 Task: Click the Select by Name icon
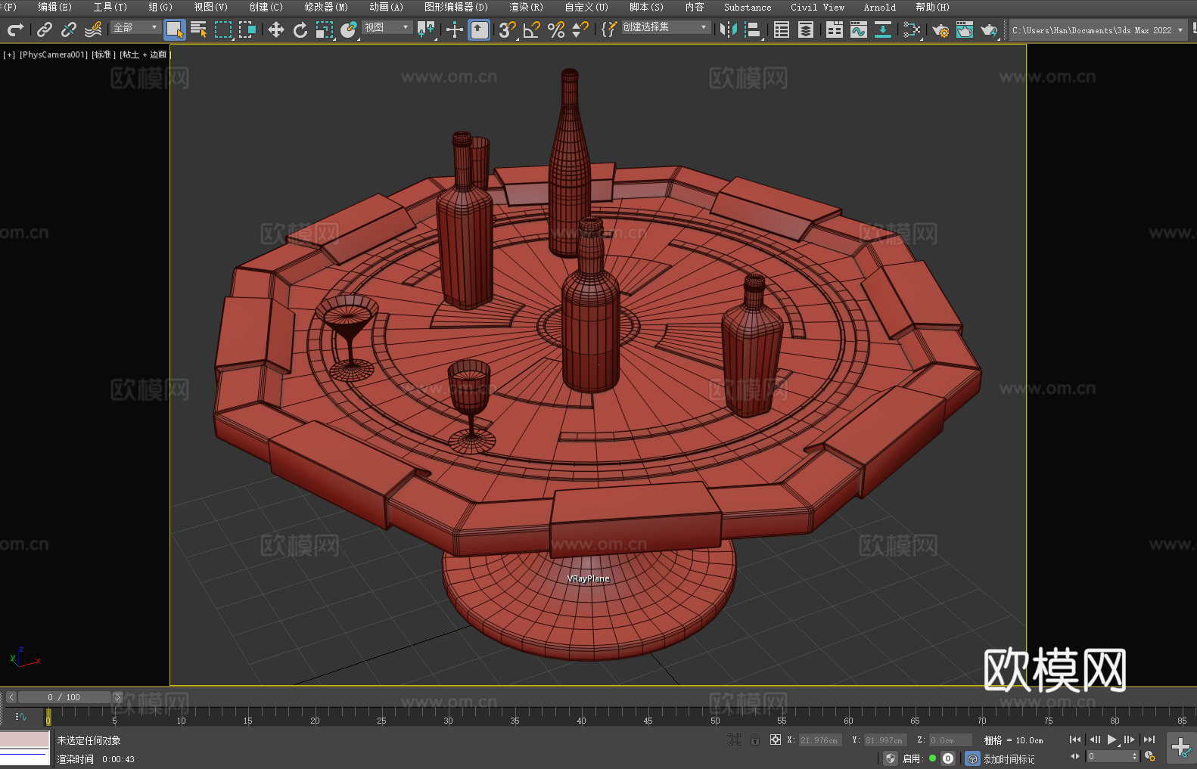198,29
